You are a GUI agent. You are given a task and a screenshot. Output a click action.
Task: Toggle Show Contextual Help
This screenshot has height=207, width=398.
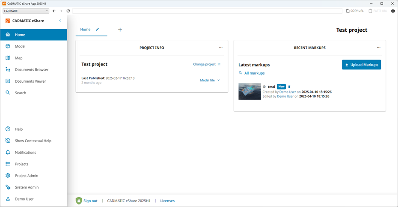[x=33, y=141]
